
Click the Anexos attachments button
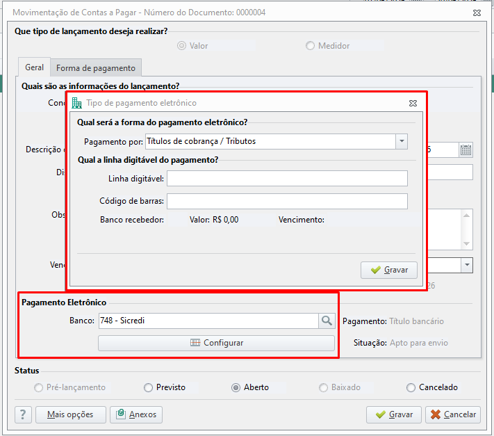[136, 414]
